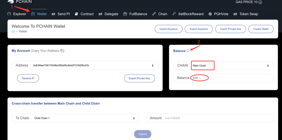
Task: Open the Token Swap tab
Action: point(246,14)
